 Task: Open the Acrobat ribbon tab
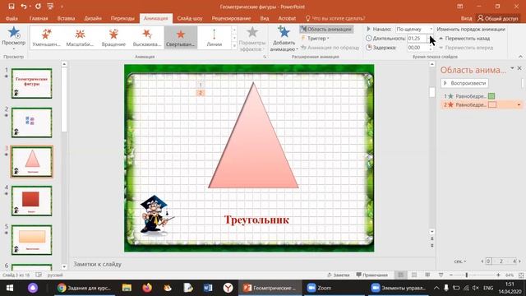click(287, 18)
